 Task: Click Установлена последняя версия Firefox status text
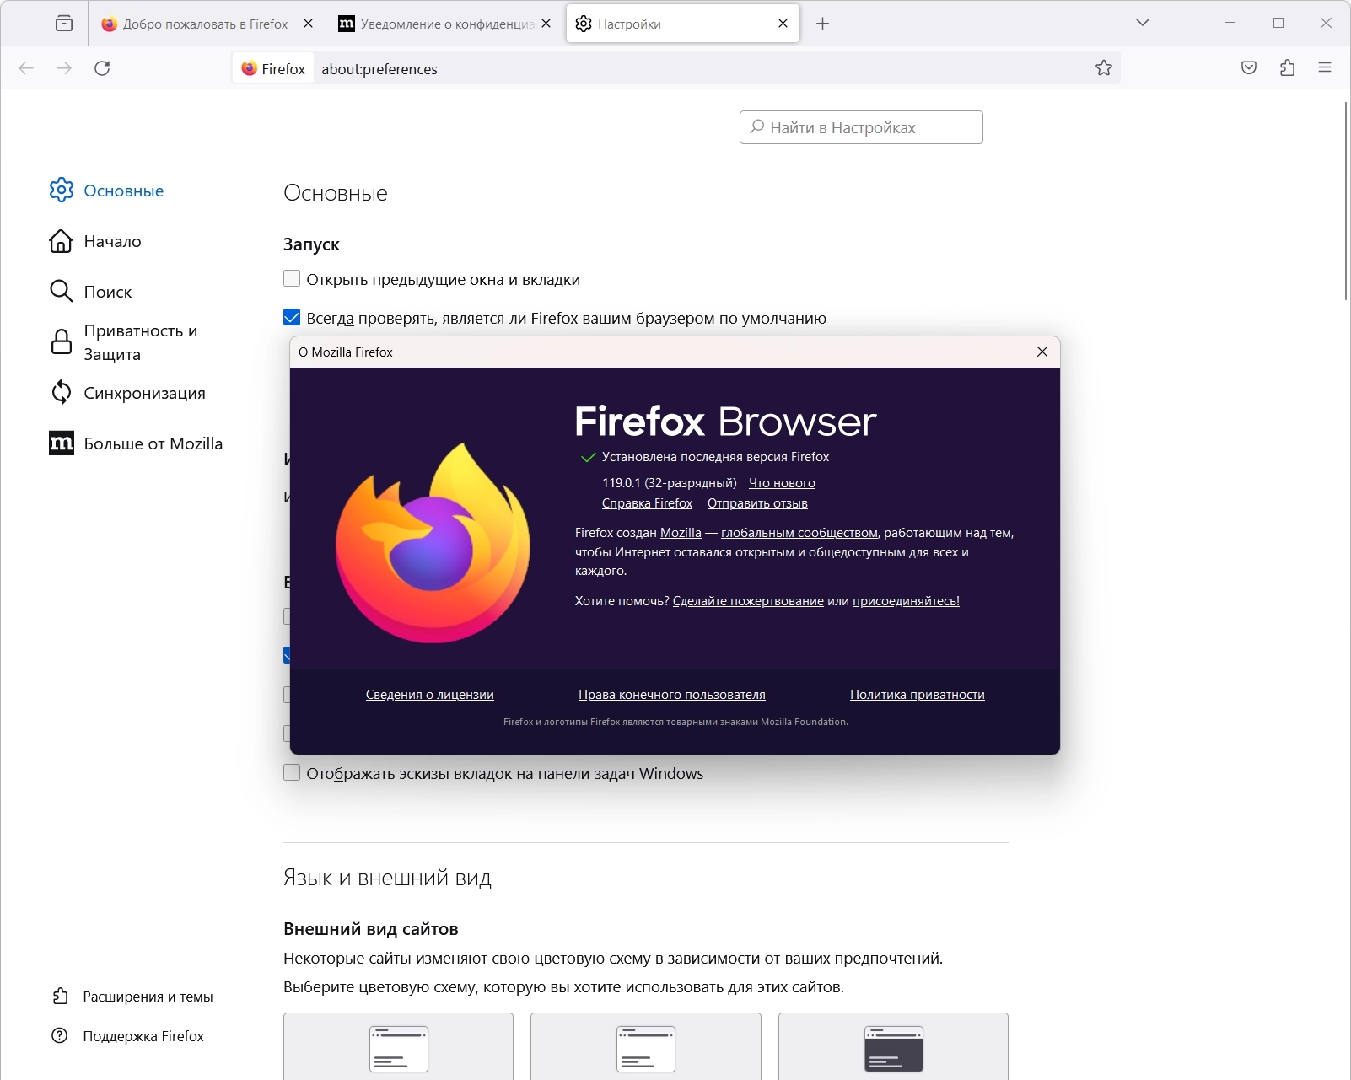coord(716,457)
